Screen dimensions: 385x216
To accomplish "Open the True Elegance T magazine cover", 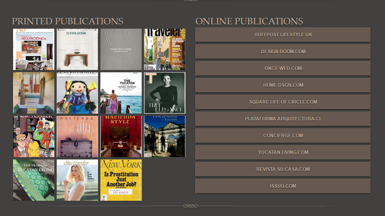I will coord(165,93).
